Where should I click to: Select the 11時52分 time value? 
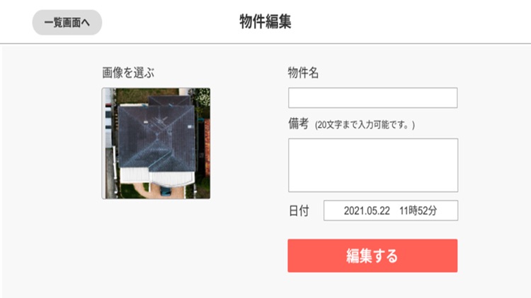coord(418,211)
